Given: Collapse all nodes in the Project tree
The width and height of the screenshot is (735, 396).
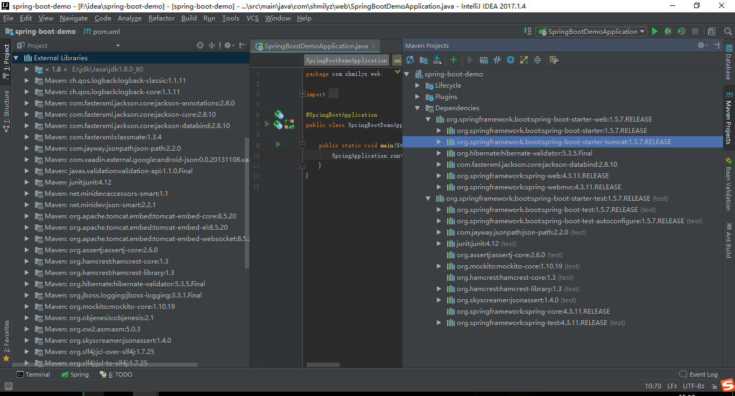Looking at the screenshot, I should pyautogui.click(x=213, y=45).
